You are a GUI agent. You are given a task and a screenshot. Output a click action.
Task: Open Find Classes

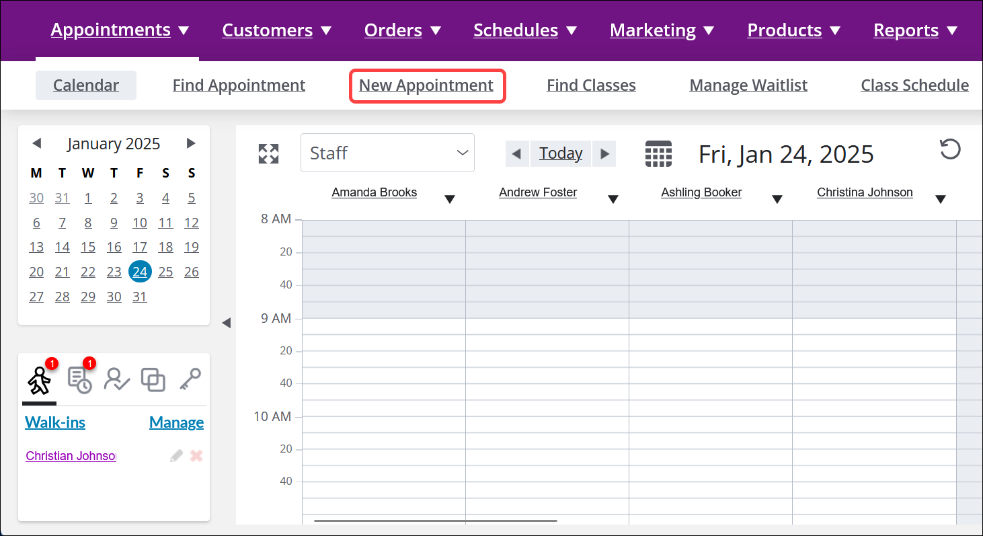(x=591, y=85)
